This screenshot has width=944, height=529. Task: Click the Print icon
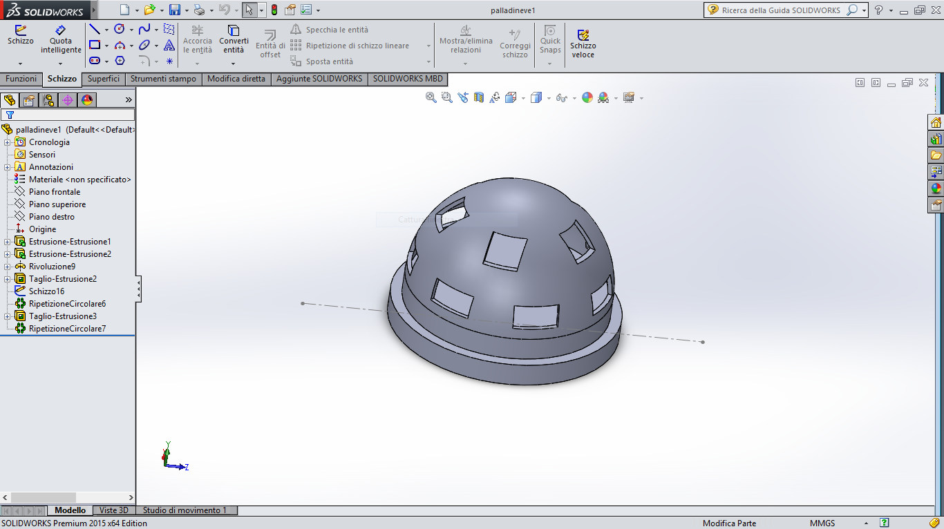(x=199, y=10)
